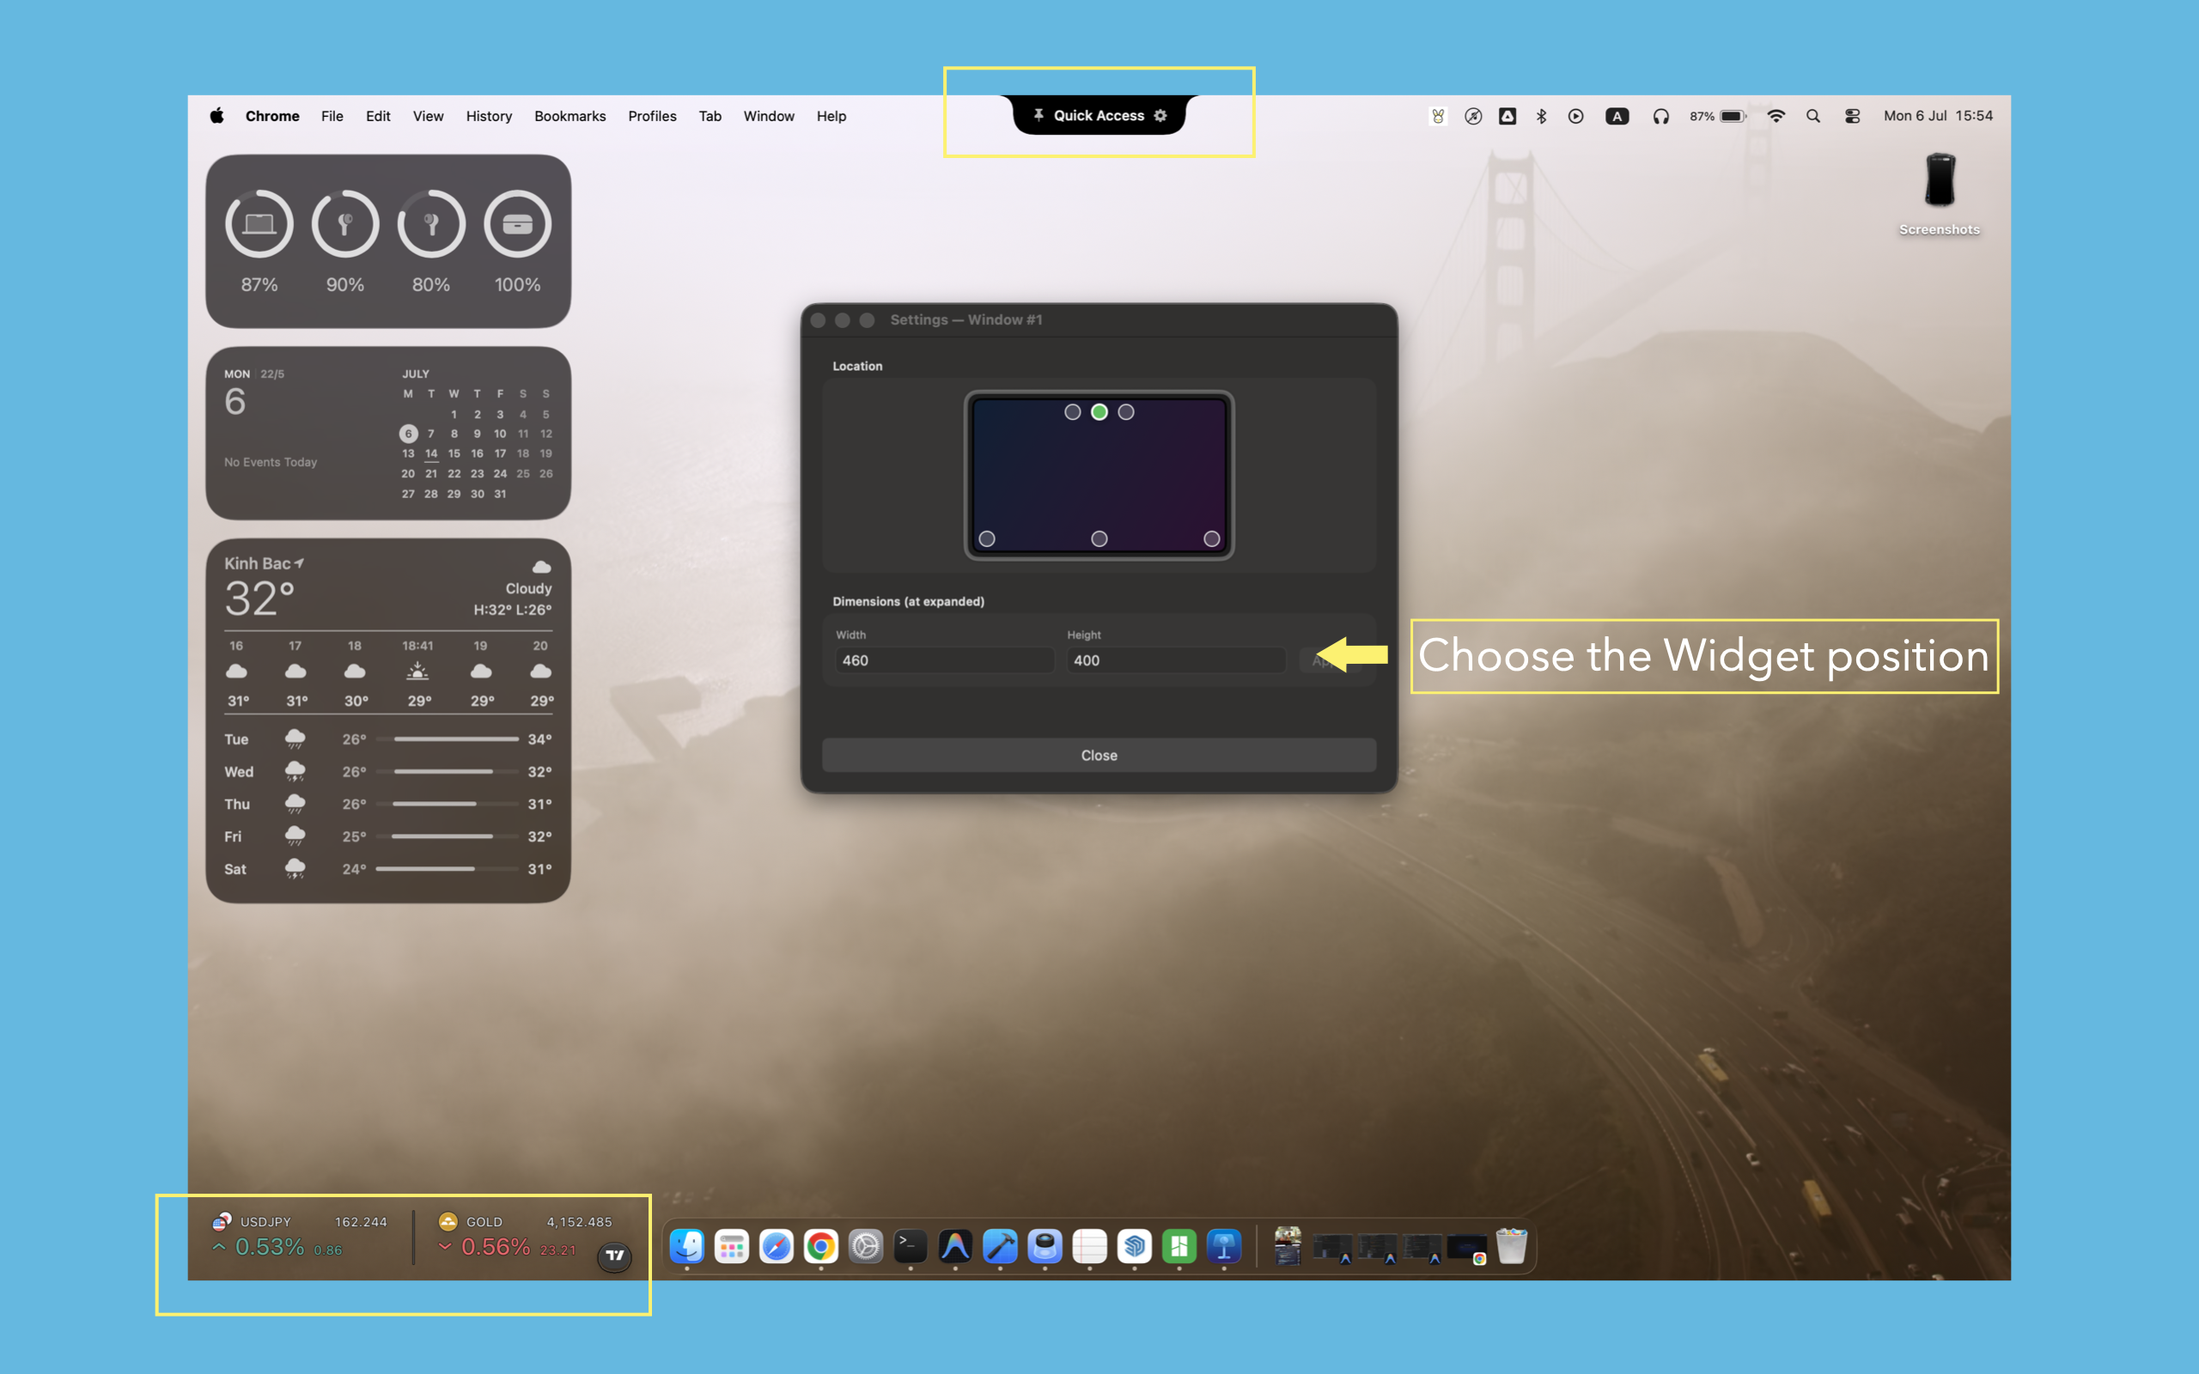Open the Apple menu
Image resolution: width=2199 pixels, height=1374 pixels.
[216, 115]
